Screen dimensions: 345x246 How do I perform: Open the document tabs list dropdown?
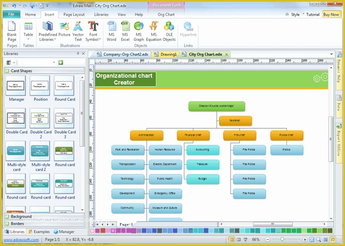(331, 54)
